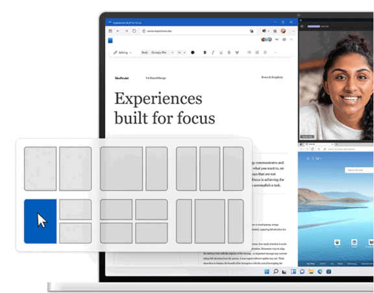Open more formatting options ellipsis

pyautogui.click(x=276, y=53)
